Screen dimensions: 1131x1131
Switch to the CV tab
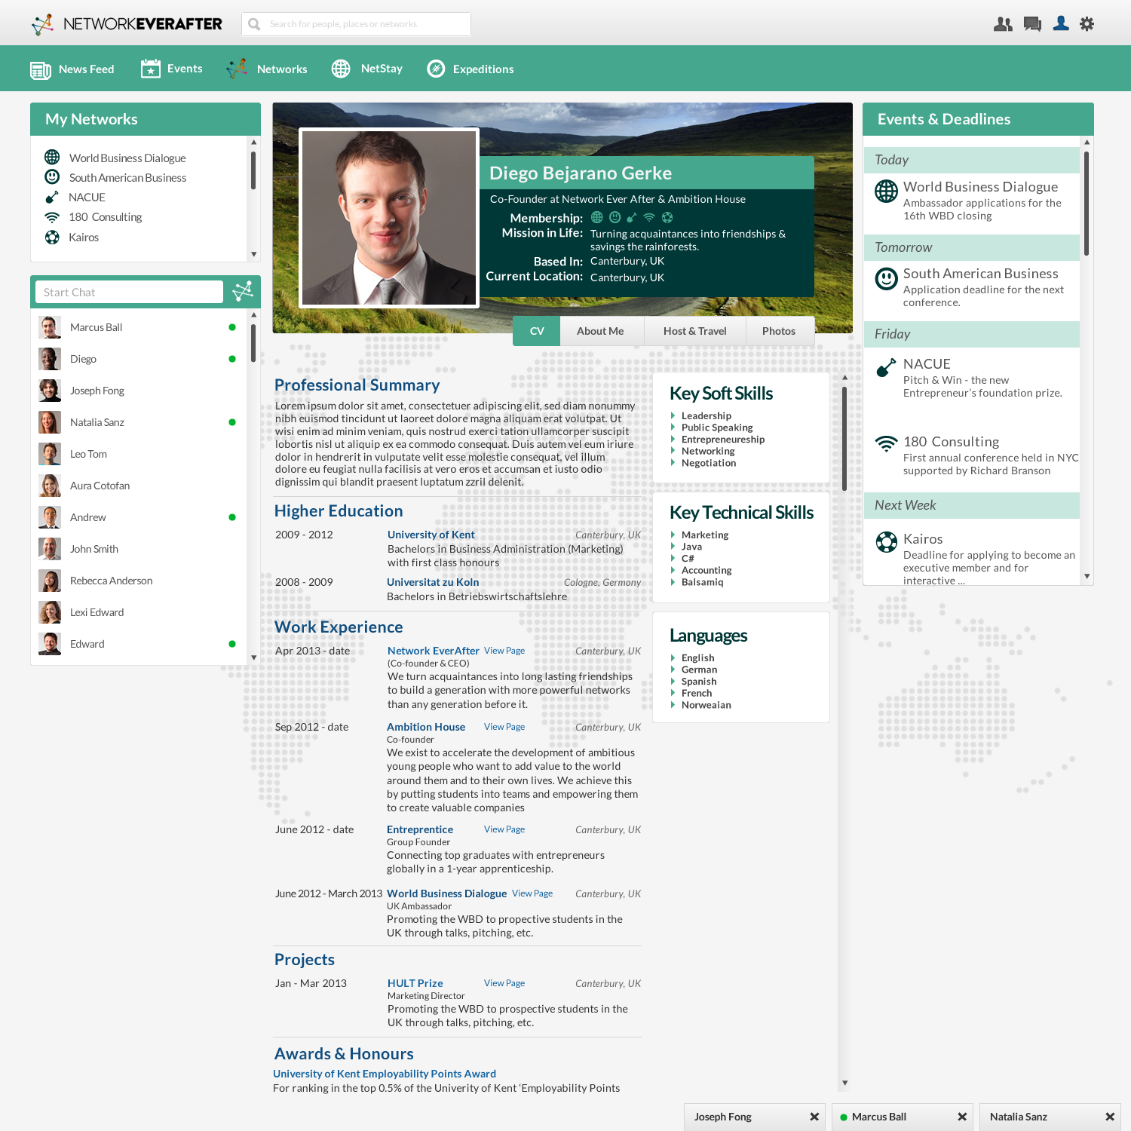click(536, 331)
